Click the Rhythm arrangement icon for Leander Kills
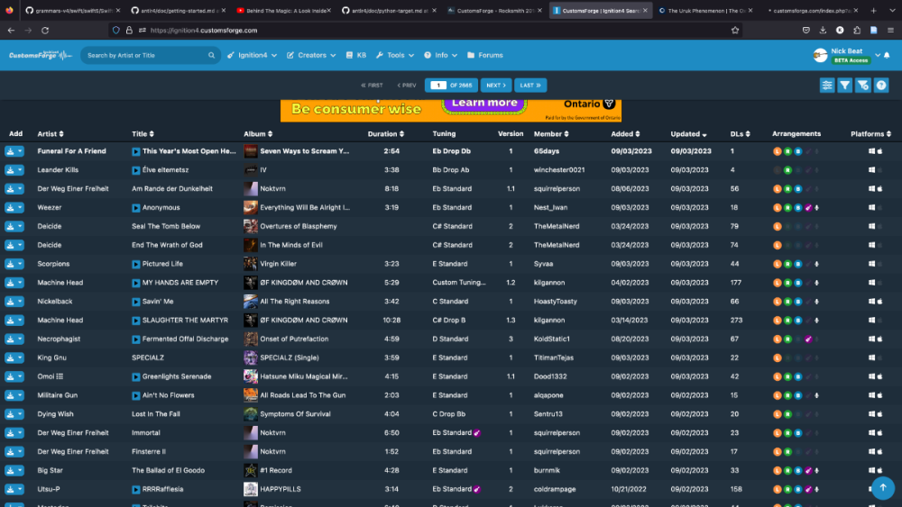This screenshot has height=507, width=902. 787,170
